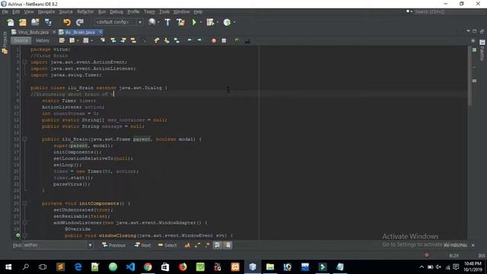Click the Undo arrow icon
Viewport: 487px width, 274px height.
coord(67,22)
